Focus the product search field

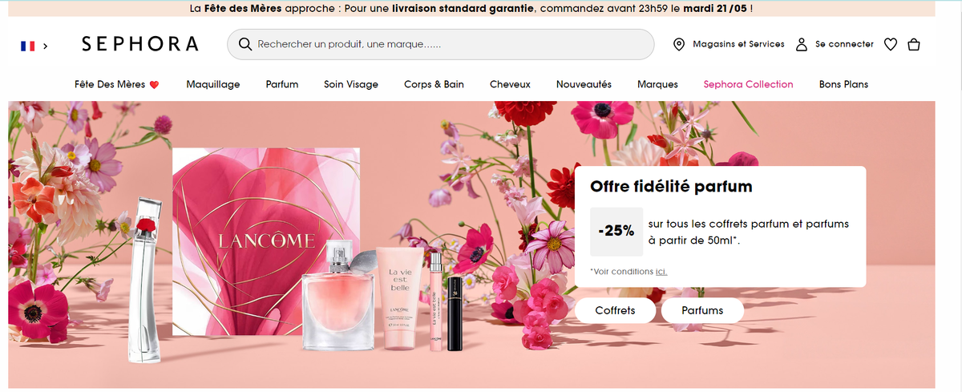[x=441, y=44]
